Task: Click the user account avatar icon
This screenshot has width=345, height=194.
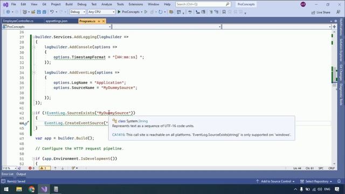Action: (303, 4)
